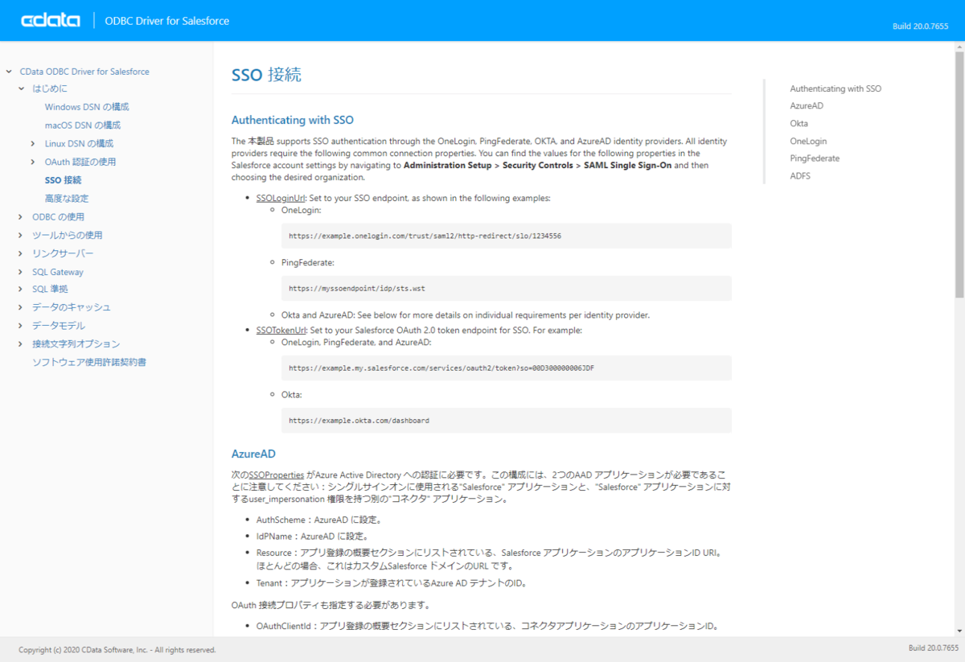Jump to OneLogin in page contents
Viewport: 965px width, 662px height.
[x=808, y=141]
